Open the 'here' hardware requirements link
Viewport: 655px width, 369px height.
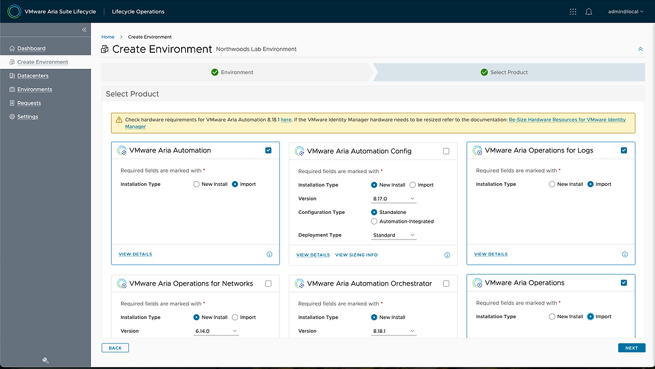point(286,120)
